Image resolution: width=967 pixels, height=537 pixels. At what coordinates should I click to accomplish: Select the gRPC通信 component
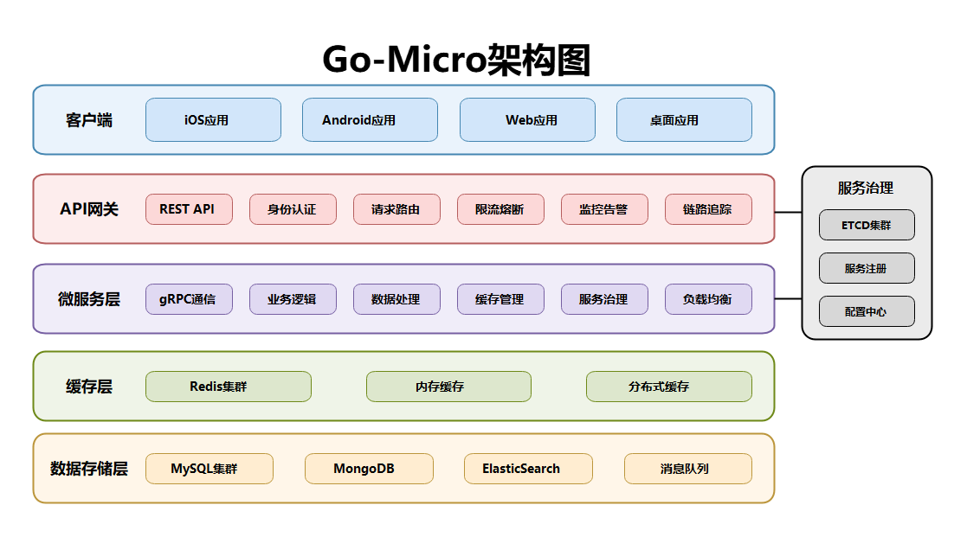(189, 298)
